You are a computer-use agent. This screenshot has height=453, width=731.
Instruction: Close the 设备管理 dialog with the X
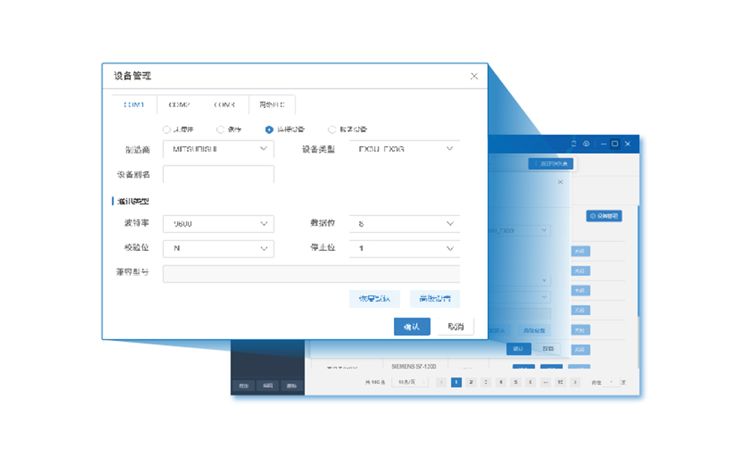474,76
